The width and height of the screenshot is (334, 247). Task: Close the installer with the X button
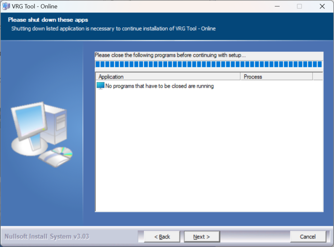click(322, 6)
